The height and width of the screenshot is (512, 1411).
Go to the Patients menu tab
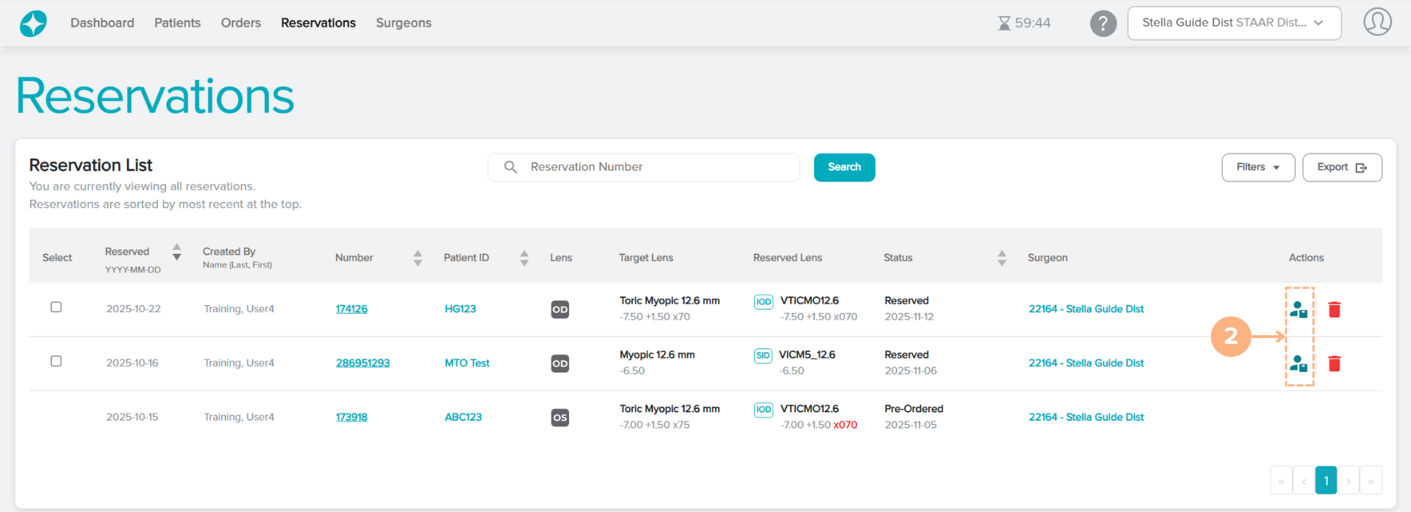(177, 23)
